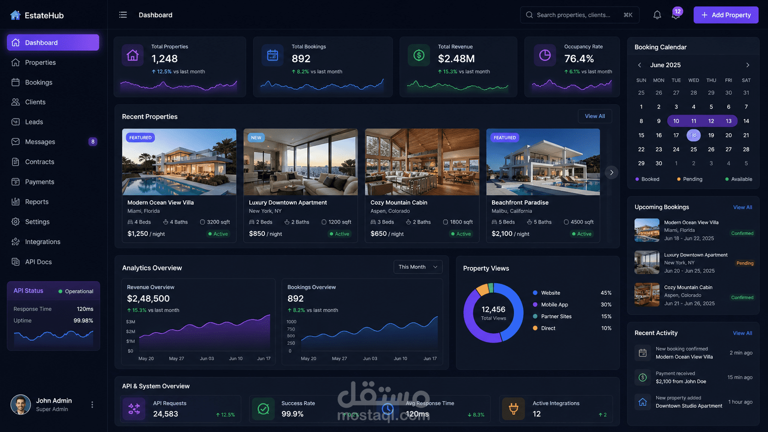Open Leads in the sidebar

pos(53,122)
